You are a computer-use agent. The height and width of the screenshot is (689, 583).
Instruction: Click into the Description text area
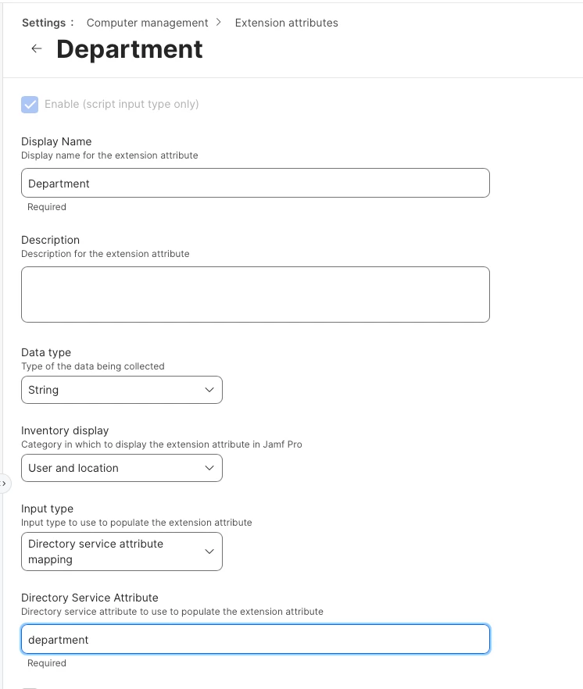coord(256,295)
